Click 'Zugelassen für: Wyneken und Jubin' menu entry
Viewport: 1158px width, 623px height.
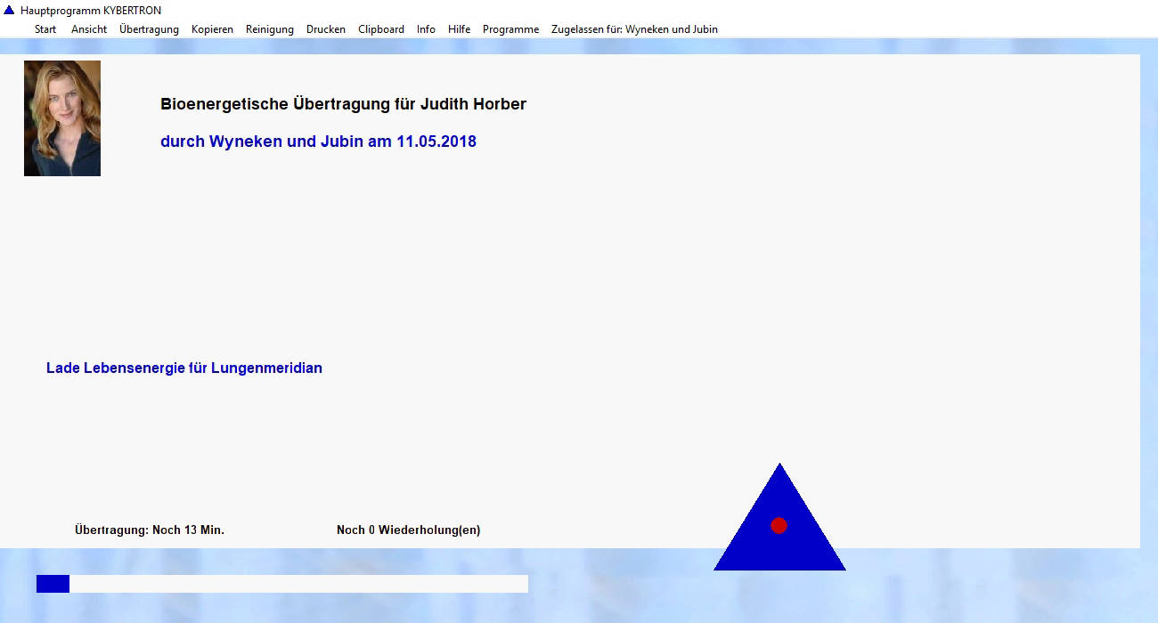pyautogui.click(x=634, y=29)
